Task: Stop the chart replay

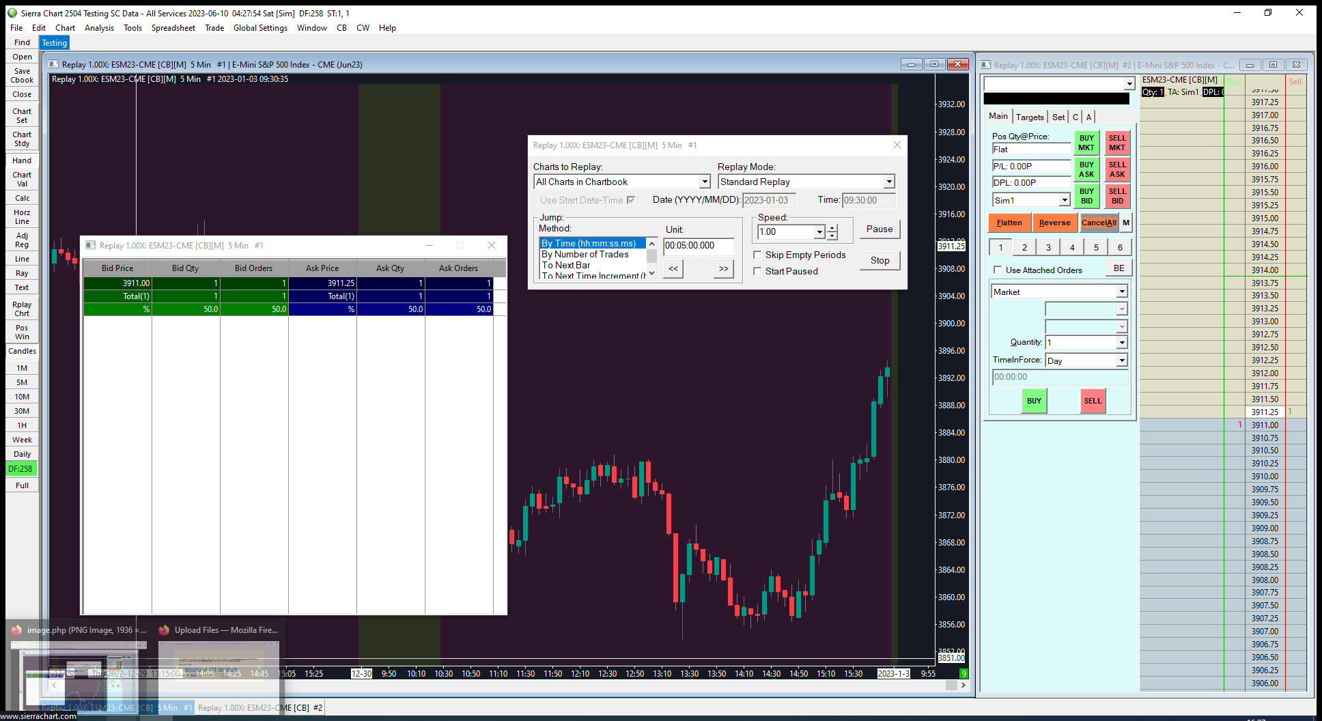Action: point(880,261)
